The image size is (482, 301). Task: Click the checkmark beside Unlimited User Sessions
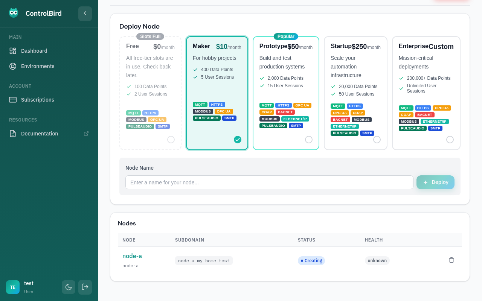point(401,88)
